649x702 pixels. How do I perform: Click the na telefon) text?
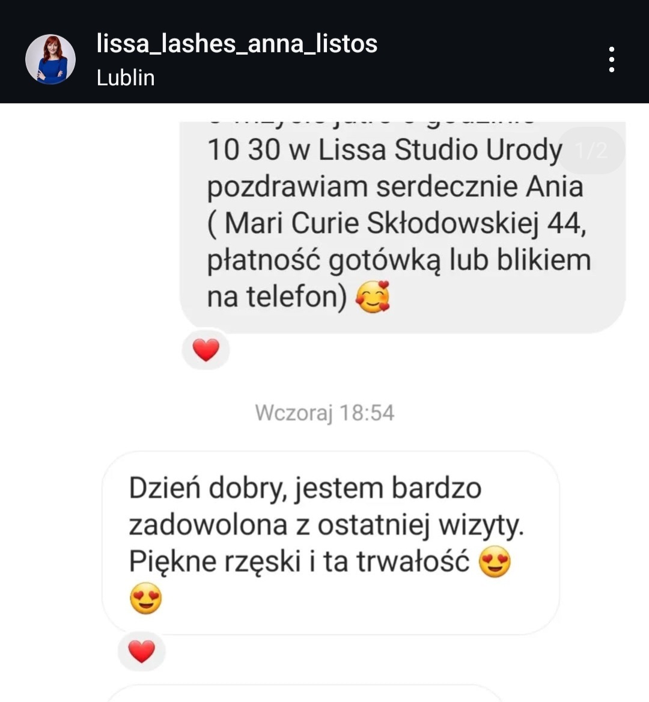276,297
